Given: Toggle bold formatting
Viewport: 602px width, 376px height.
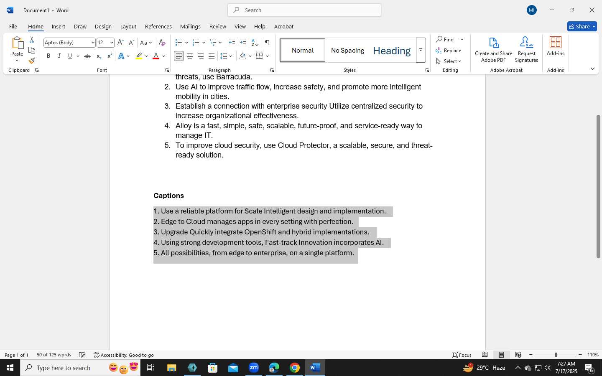Looking at the screenshot, I should [x=48, y=56].
